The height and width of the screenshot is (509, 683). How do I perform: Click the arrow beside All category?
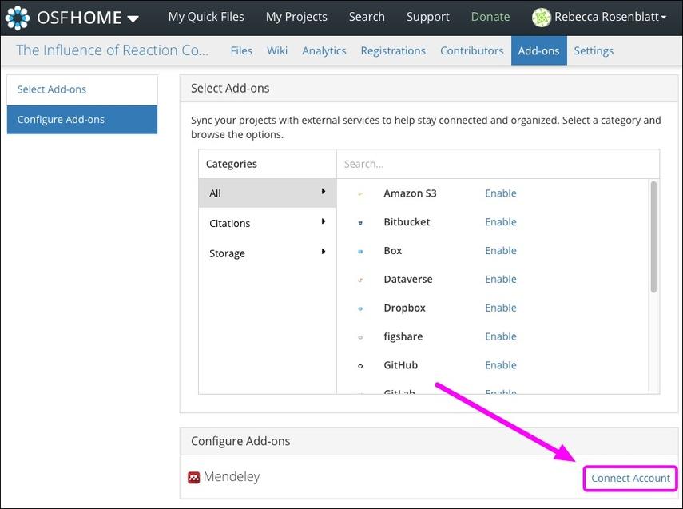(x=324, y=191)
